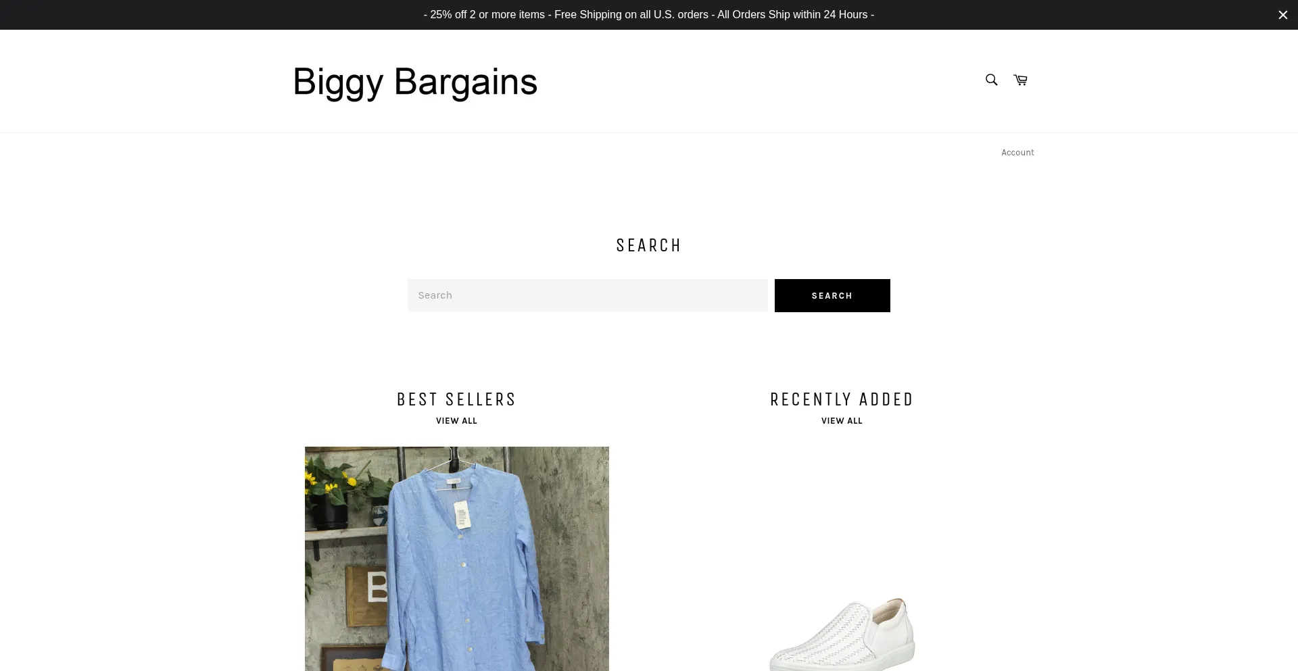This screenshot has width=1298, height=671.
Task: Click All Orders Ship within 24 Hours text
Action: [x=792, y=15]
